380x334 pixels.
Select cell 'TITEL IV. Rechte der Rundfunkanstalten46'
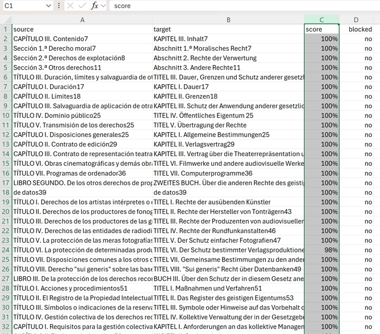[228, 231]
